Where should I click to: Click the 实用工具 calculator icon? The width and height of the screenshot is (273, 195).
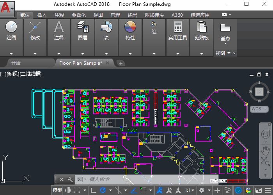178,27
